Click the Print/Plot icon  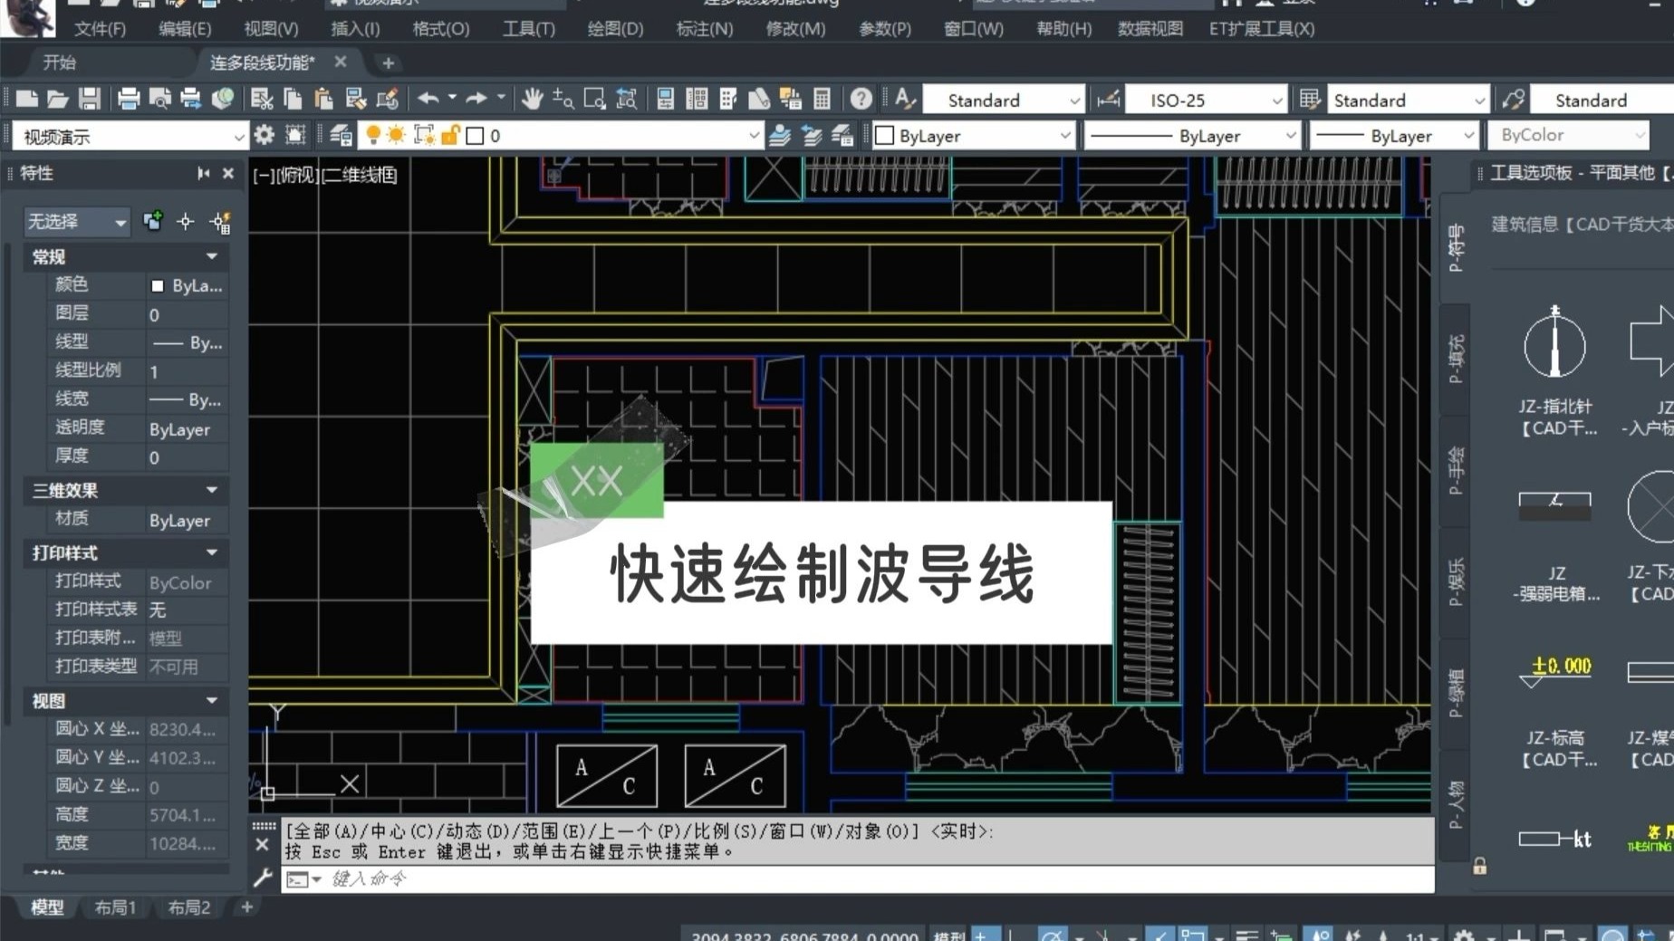(126, 98)
